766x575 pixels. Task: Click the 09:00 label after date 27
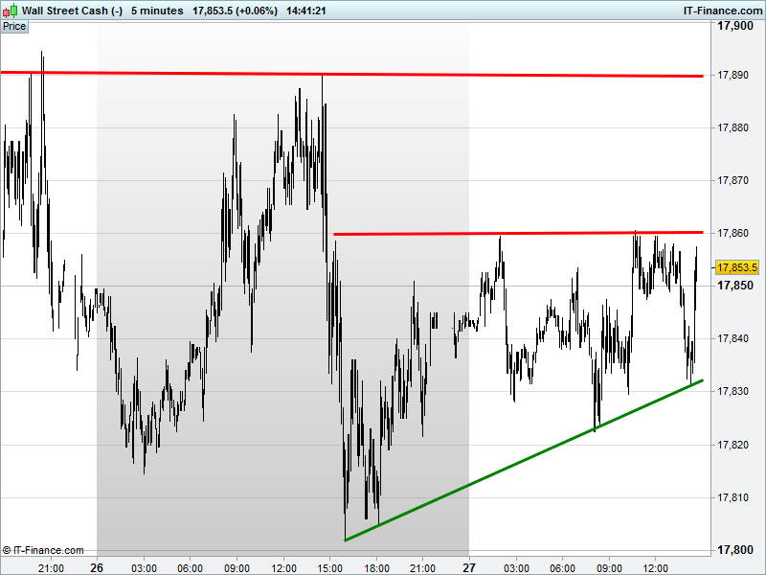(609, 568)
